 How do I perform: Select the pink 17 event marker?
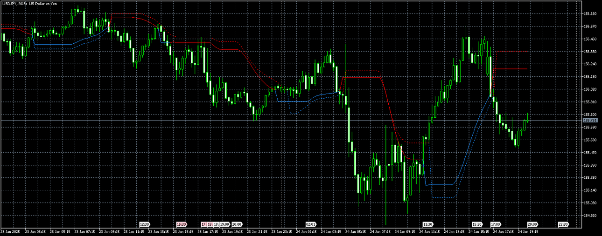[x=204, y=224]
